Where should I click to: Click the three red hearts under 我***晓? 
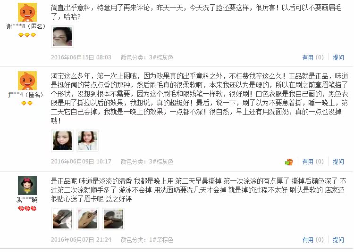click(27, 209)
